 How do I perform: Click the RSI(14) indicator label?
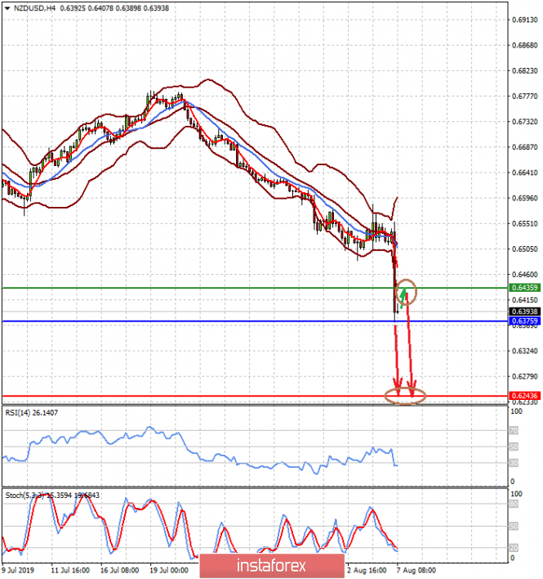pyautogui.click(x=32, y=414)
